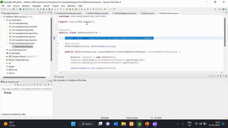Click the Save All toolbar icon
228x128 pixels.
[x=10, y=9]
